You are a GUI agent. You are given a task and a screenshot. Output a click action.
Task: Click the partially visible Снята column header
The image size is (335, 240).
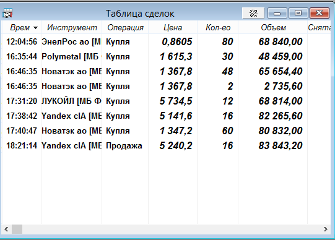319,27
